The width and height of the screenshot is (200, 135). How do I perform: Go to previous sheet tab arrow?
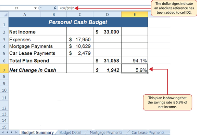pos(8,132)
